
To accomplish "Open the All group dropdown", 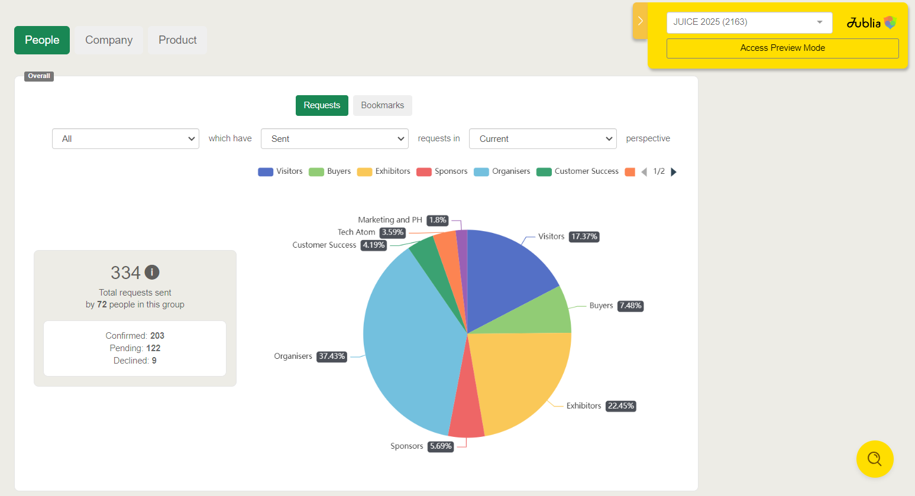I will [125, 138].
